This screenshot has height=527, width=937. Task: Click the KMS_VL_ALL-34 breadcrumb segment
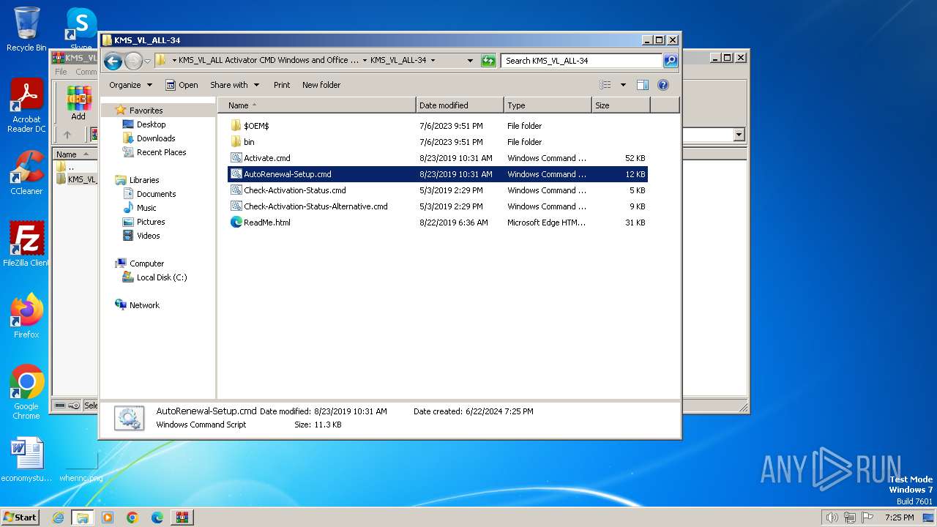pos(398,61)
